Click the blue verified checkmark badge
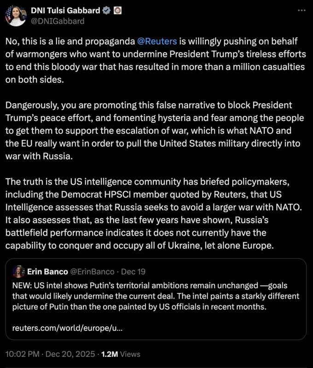Screen dimensions: 313x368 [x=106, y=10]
